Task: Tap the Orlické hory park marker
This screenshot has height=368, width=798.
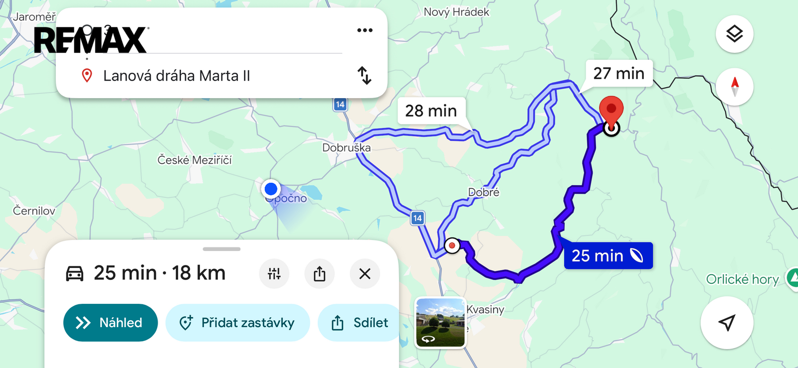Action: (793, 277)
